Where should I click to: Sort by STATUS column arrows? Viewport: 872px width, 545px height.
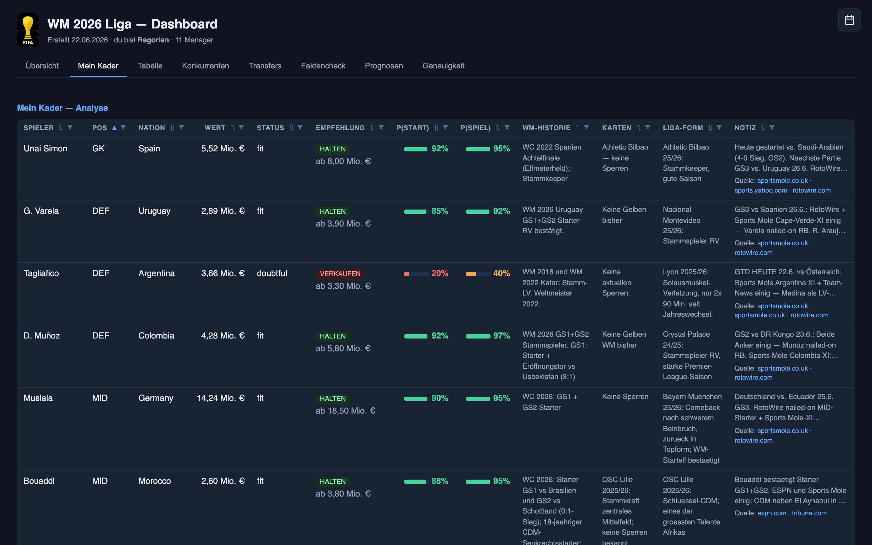[292, 127]
